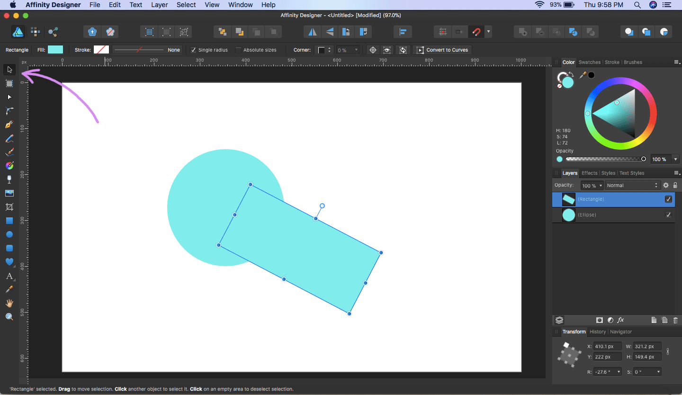Toggle the snapping magnet icon
The width and height of the screenshot is (682, 395).
tap(476, 32)
